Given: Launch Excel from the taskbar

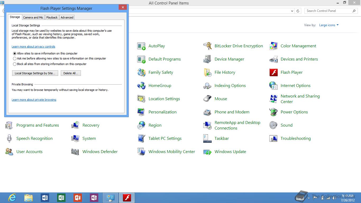Looking at the screenshot, I should (61, 198).
